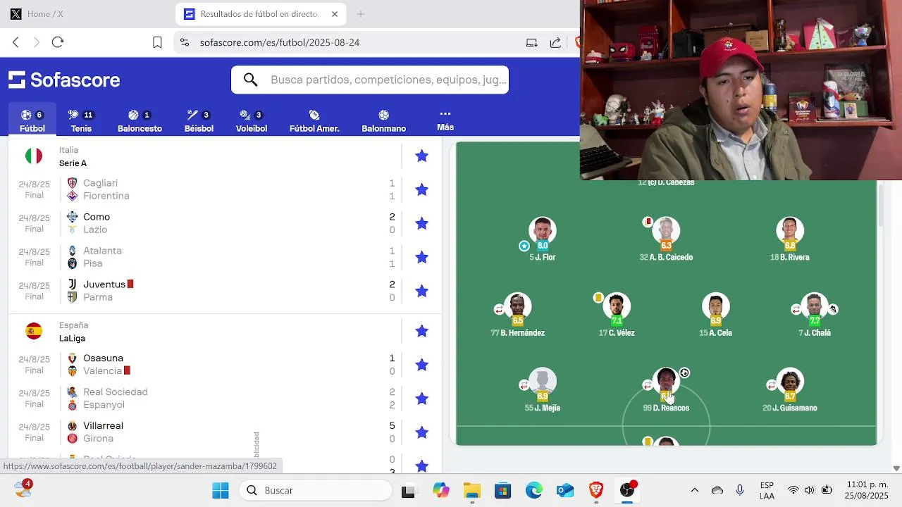Open the Windows Start menu
Screen dimensions: 902x507
click(x=221, y=490)
